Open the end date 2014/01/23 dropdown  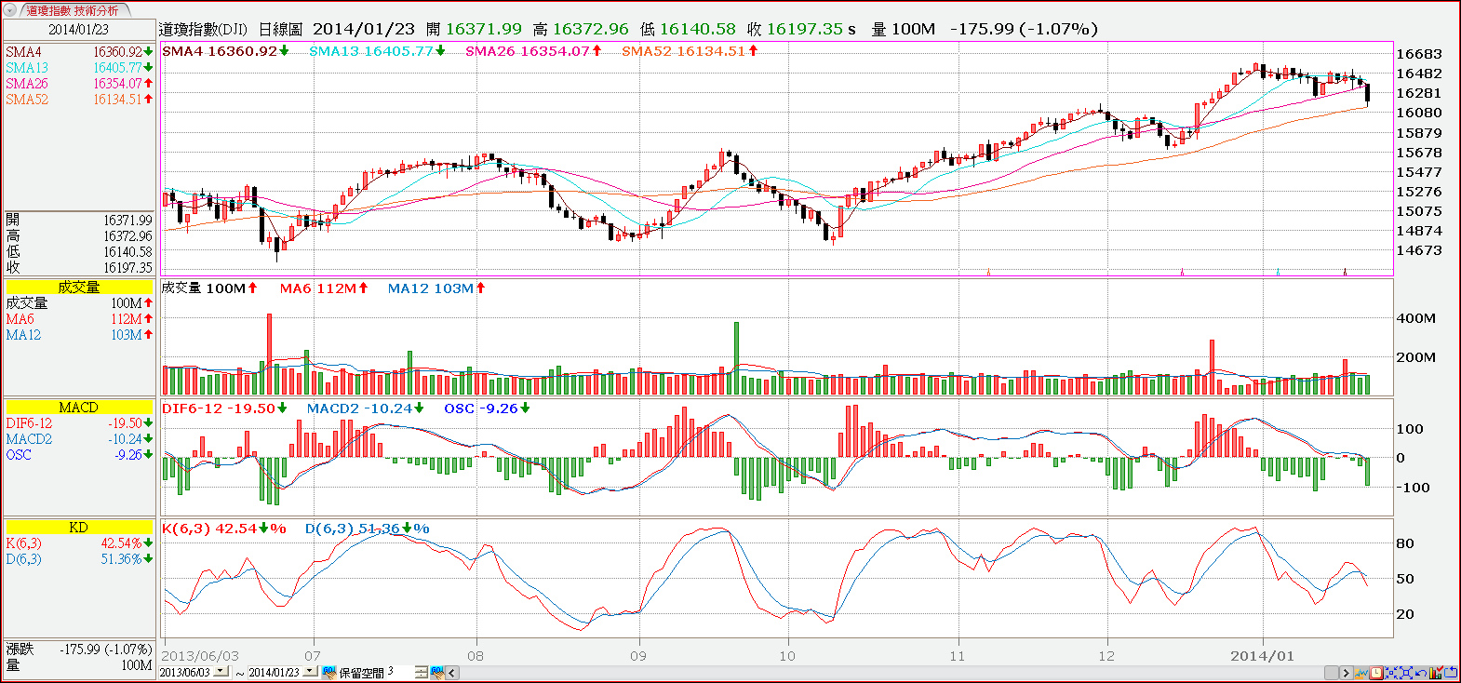[310, 672]
